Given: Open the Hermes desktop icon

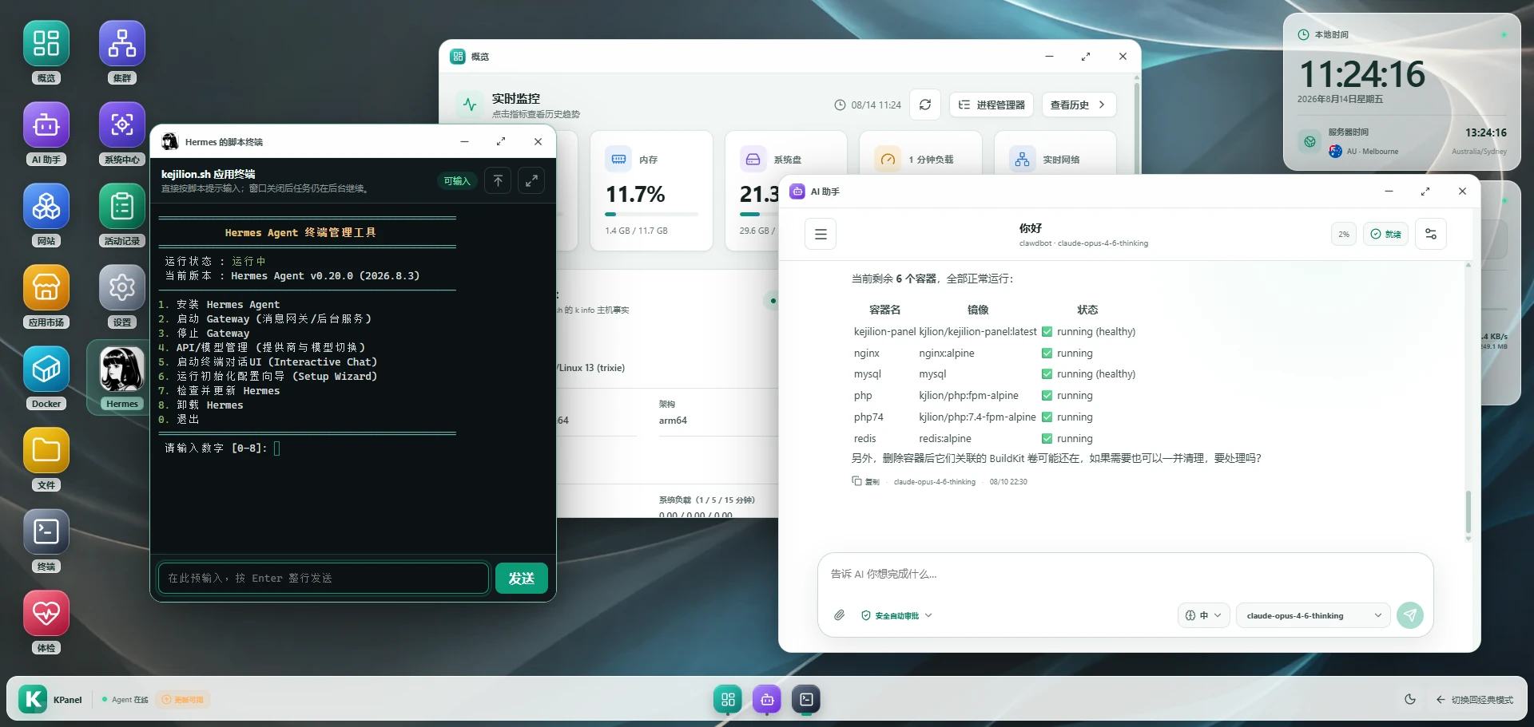Looking at the screenshot, I should (x=122, y=377).
